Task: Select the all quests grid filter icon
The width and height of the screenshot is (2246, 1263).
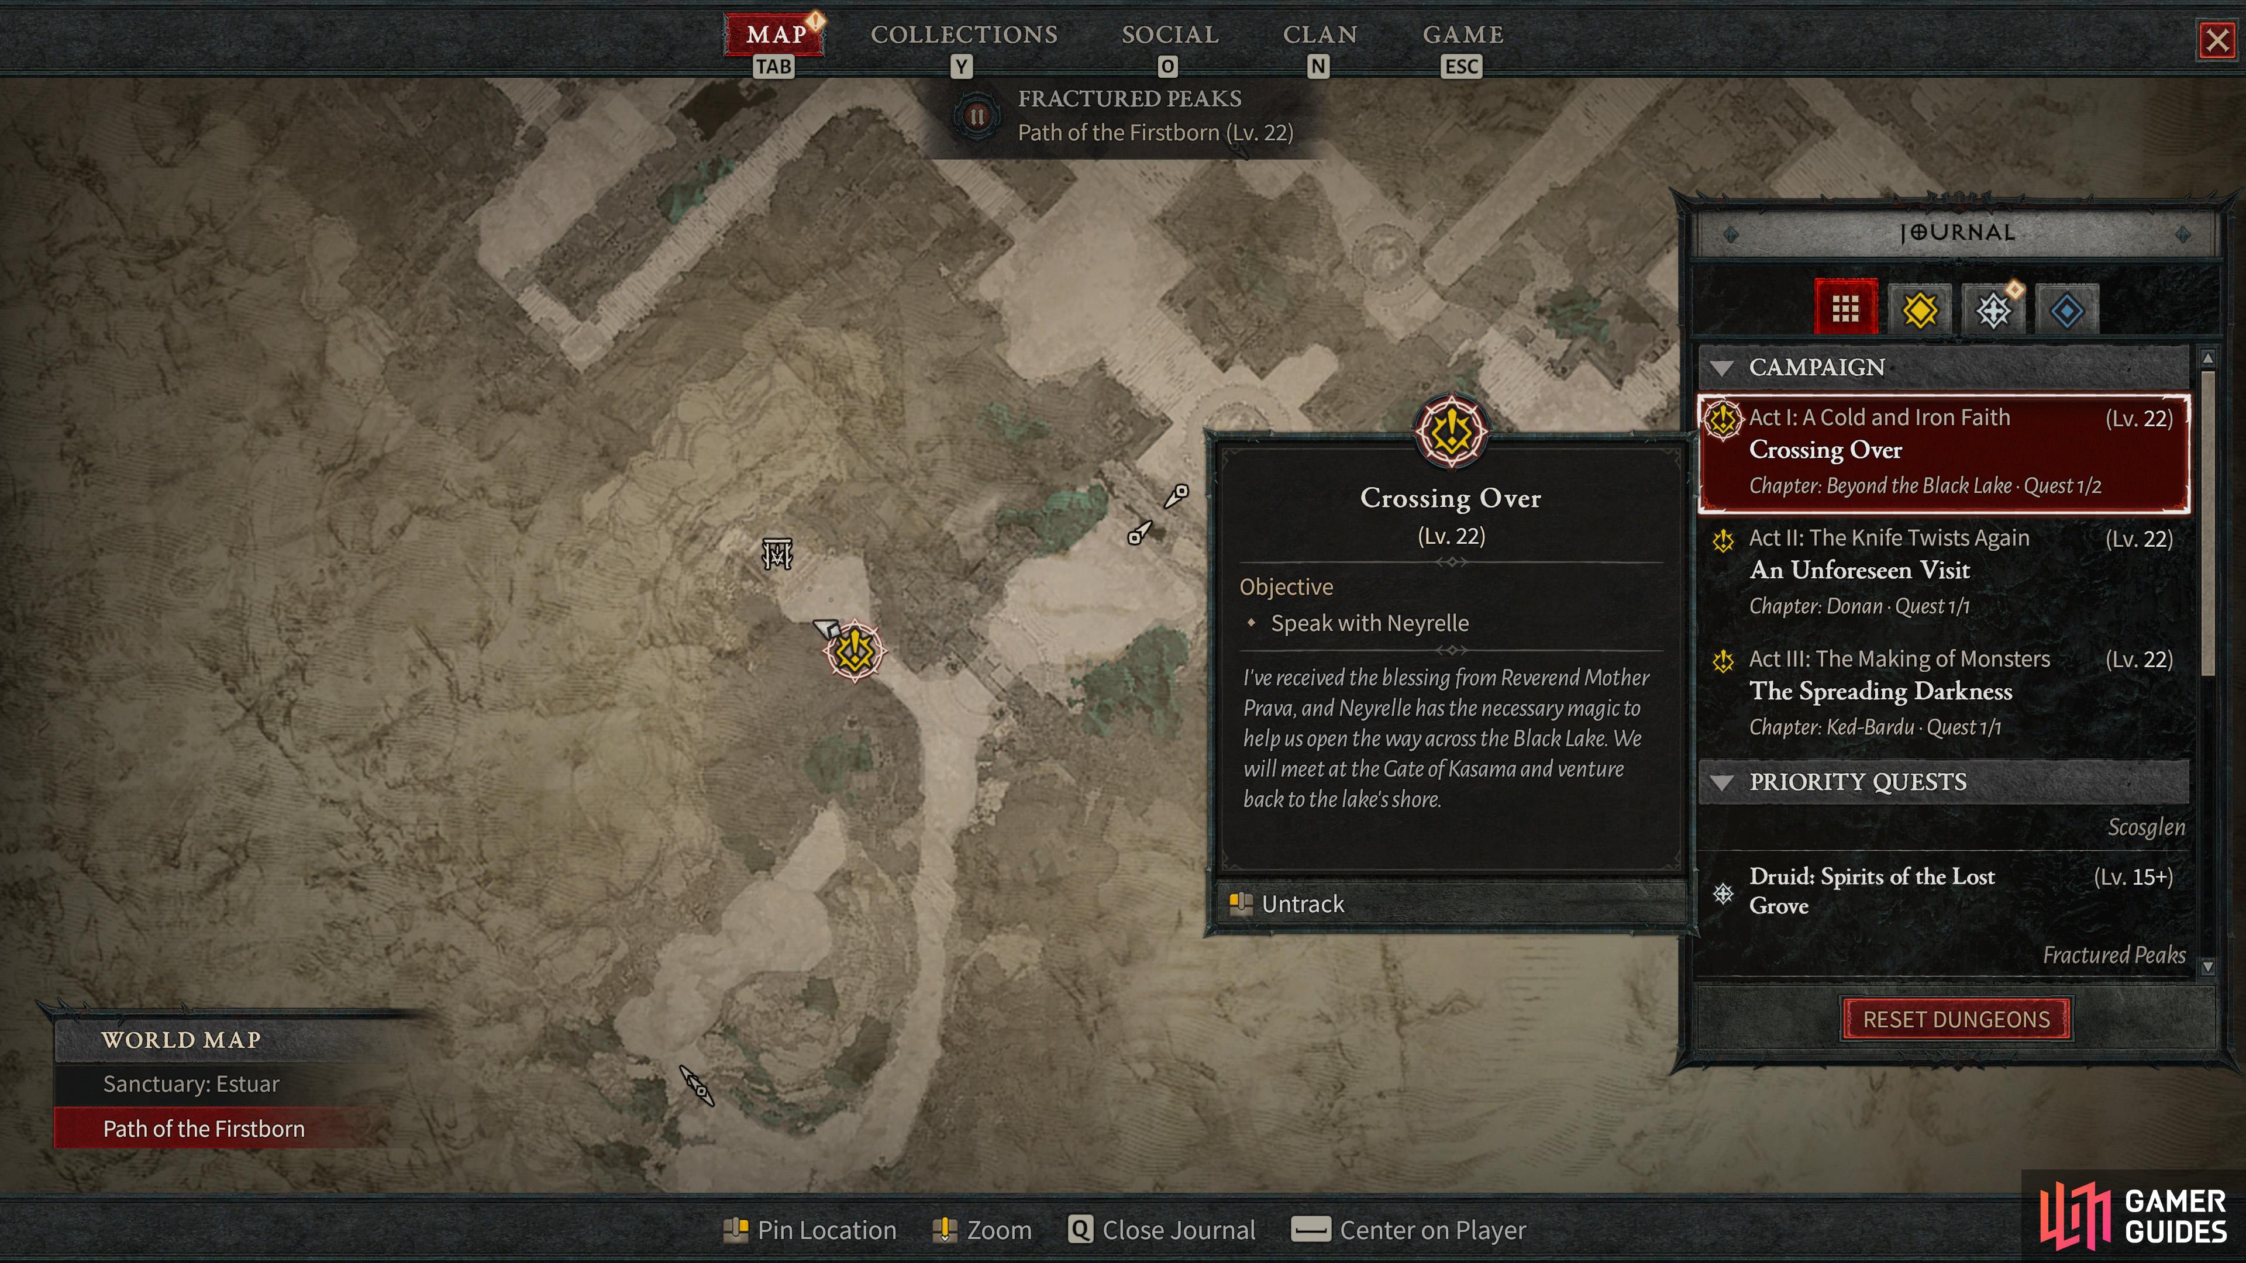Action: click(1845, 309)
